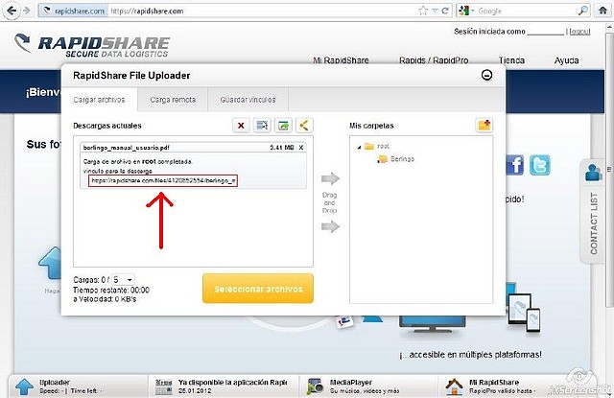Collapse the root folder tree node
Viewport: 614px width, 398px height.
(359, 147)
